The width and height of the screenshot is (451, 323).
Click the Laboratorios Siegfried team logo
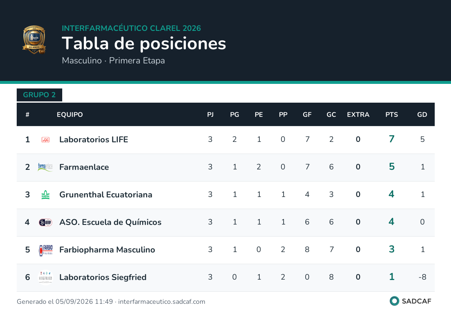(x=46, y=278)
